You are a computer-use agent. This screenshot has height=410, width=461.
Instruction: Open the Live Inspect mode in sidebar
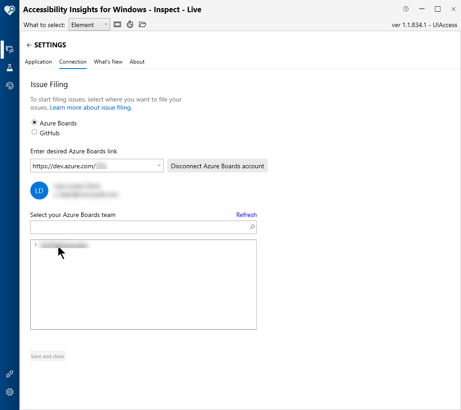(9, 49)
